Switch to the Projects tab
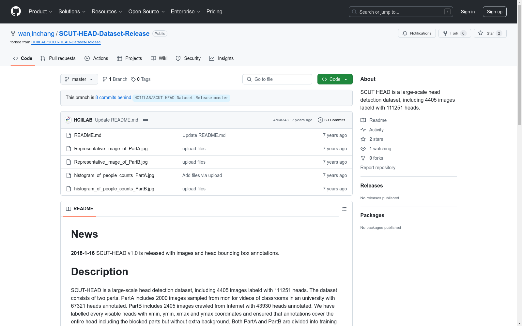522x326 pixels. [x=129, y=58]
